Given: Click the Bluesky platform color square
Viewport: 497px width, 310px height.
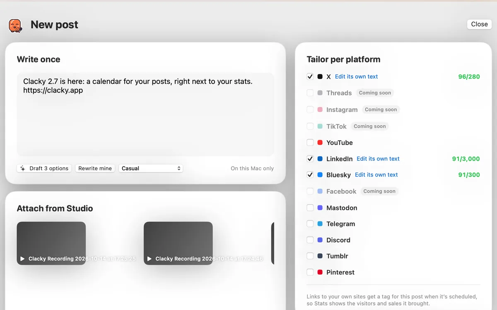Looking at the screenshot, I should pos(320,175).
